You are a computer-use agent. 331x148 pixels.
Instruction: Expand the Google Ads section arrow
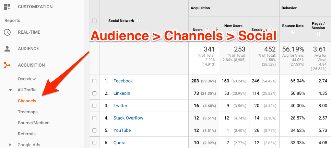[10, 145]
